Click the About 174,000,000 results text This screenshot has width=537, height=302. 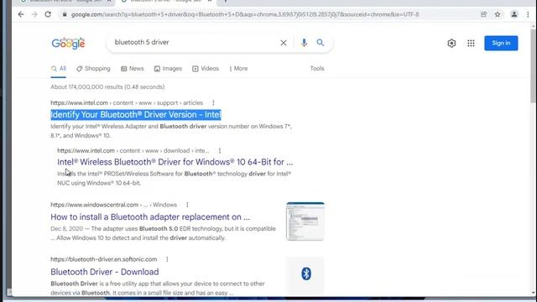pos(107,87)
